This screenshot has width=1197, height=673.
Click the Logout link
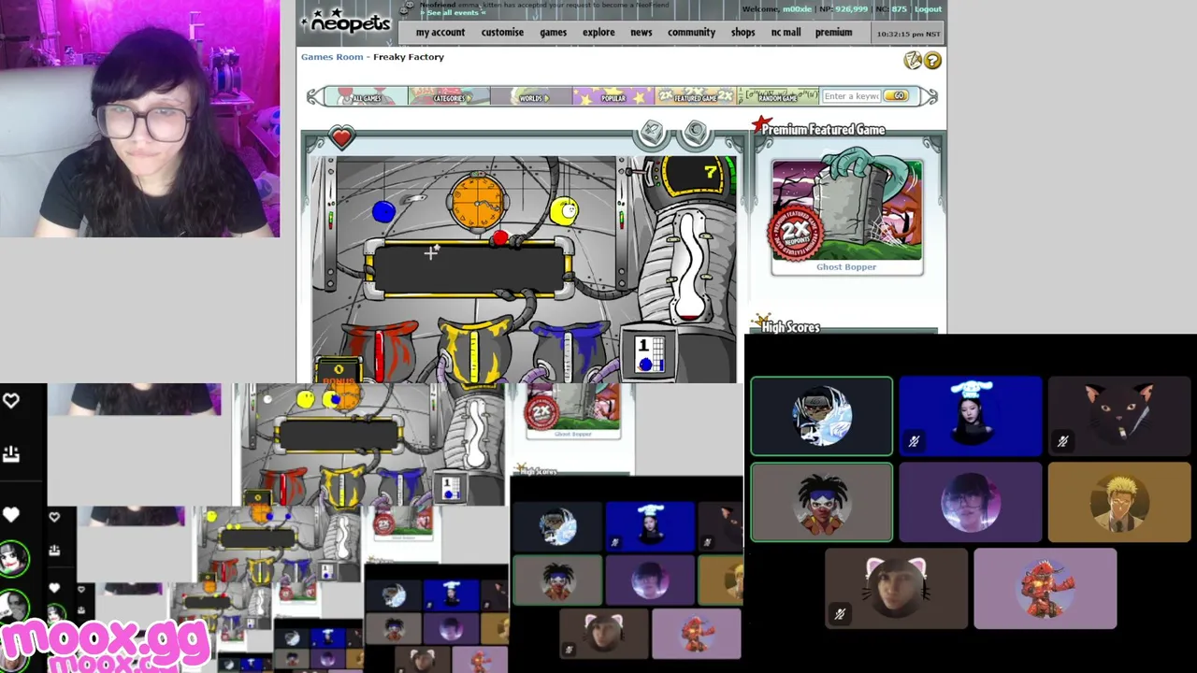[x=928, y=9]
